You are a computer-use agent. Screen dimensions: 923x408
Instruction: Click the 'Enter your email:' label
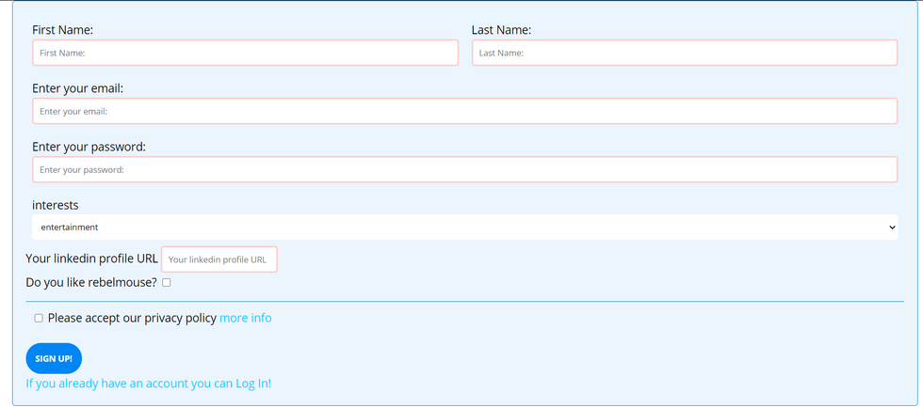78,88
